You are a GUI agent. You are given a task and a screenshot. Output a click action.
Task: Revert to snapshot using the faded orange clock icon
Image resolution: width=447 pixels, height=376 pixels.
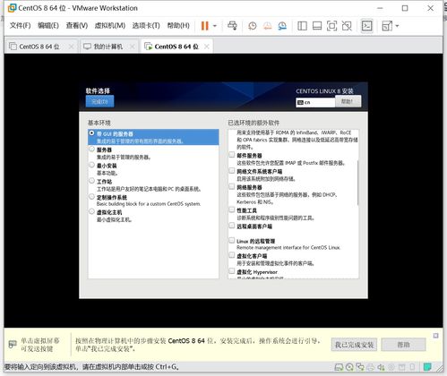tap(267, 26)
